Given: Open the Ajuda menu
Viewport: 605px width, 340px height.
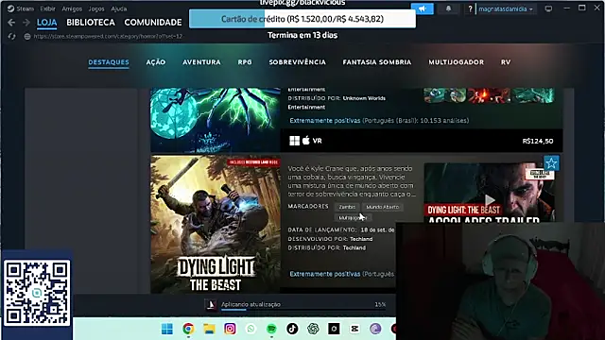Looking at the screenshot, I should pos(119,8).
